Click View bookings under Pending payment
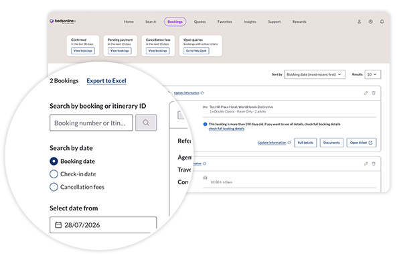Viewport: 399px width, 254px height. point(120,51)
